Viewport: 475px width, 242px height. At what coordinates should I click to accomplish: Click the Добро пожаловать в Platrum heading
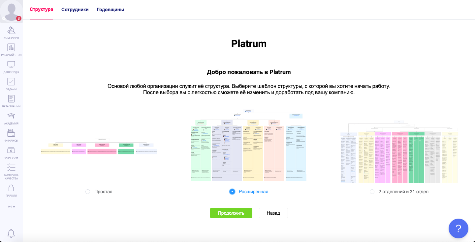point(249,72)
